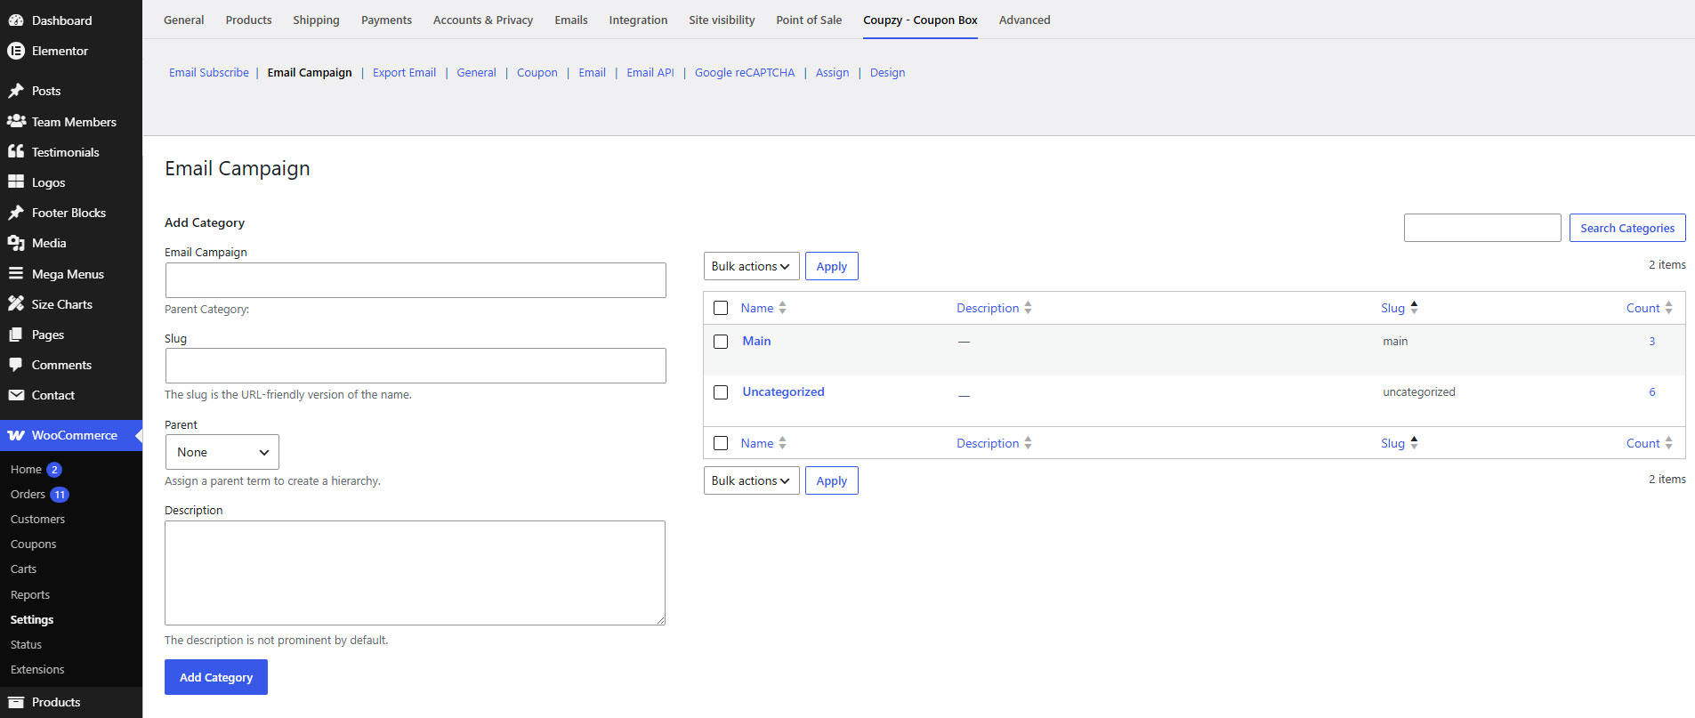
Task: Open the Email API sub-link
Action: 650,73
